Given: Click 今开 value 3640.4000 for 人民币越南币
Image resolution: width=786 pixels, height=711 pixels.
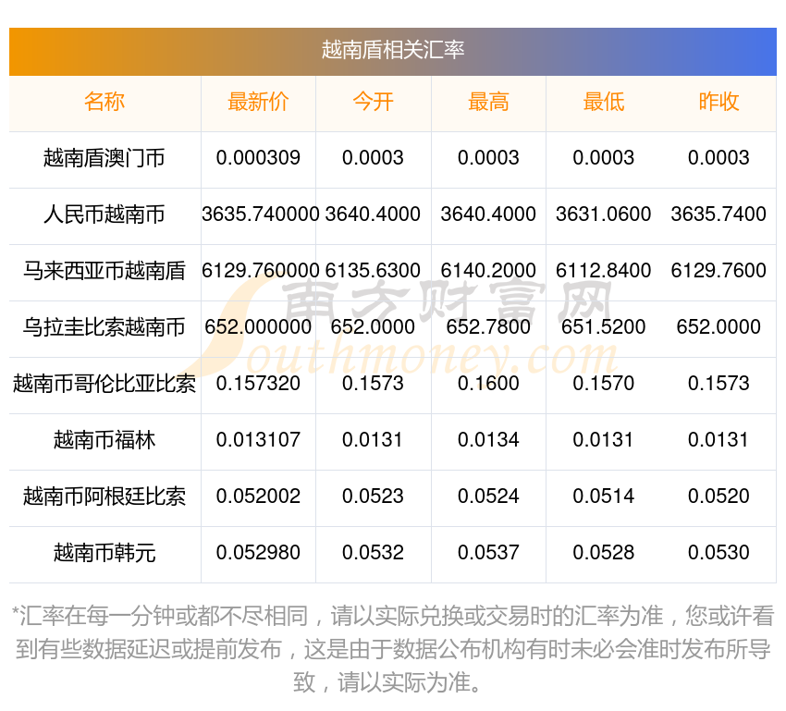Looking at the screenshot, I should tap(373, 214).
